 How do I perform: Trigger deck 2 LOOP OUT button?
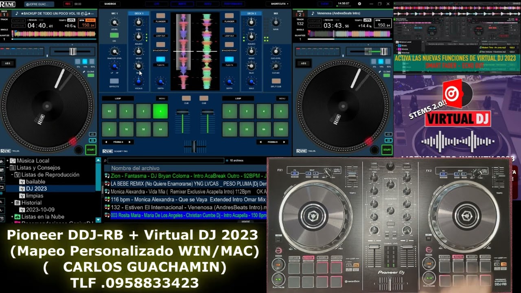[229, 30]
